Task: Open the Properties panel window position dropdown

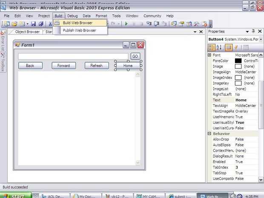Action: point(247,32)
